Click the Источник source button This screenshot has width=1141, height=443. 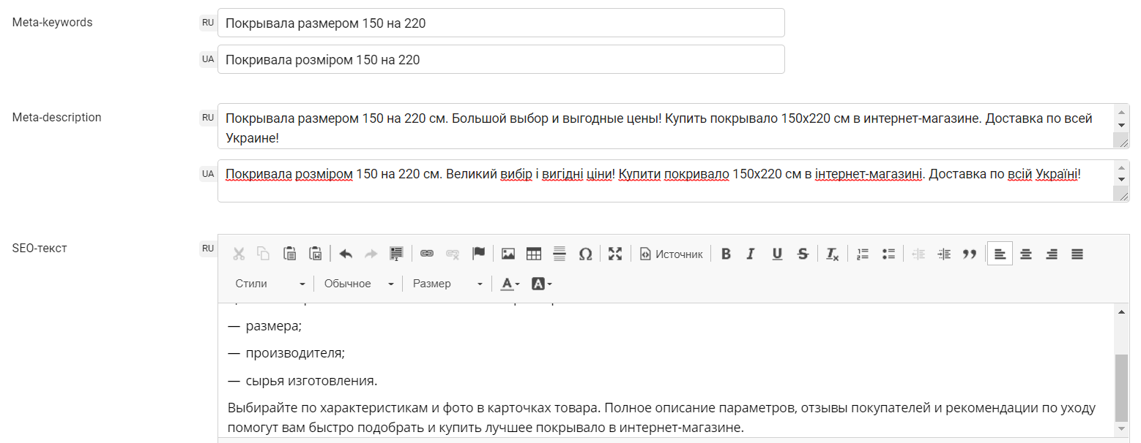coord(671,254)
